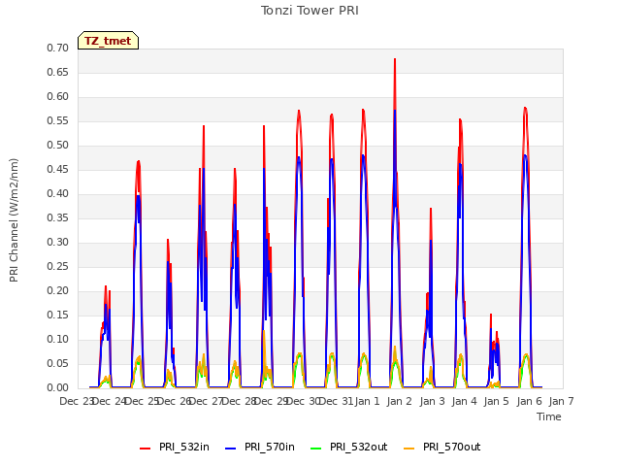Click the chart title Tonzi Tower PRI
The image size is (621, 466).
310,11
